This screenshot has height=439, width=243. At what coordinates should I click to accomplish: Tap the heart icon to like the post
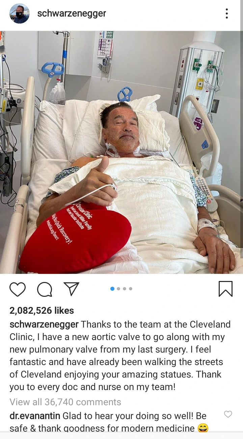(x=18, y=289)
